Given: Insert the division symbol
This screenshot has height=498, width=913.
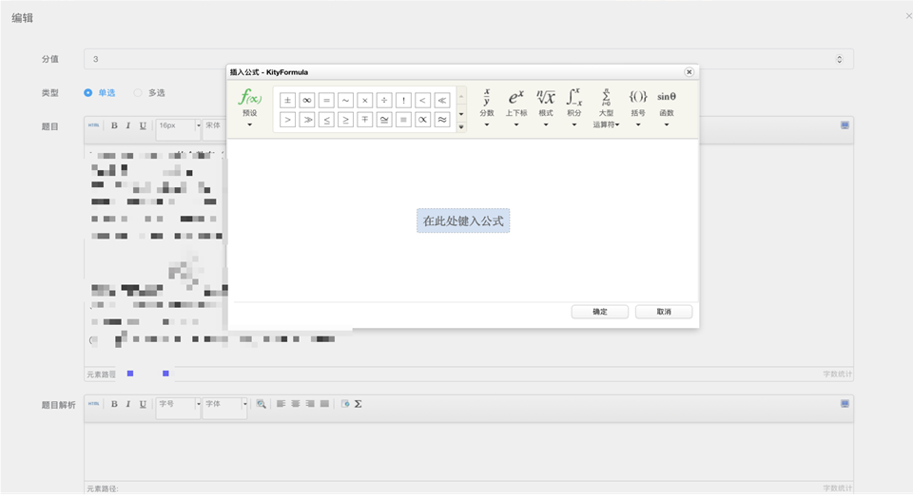Looking at the screenshot, I should [384, 100].
